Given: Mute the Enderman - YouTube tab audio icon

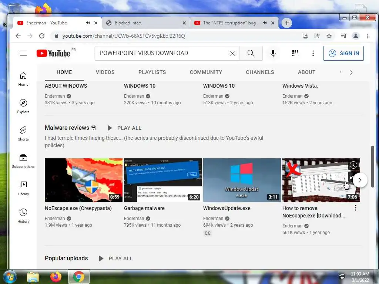Looking at the screenshot, I should click(x=88, y=23).
